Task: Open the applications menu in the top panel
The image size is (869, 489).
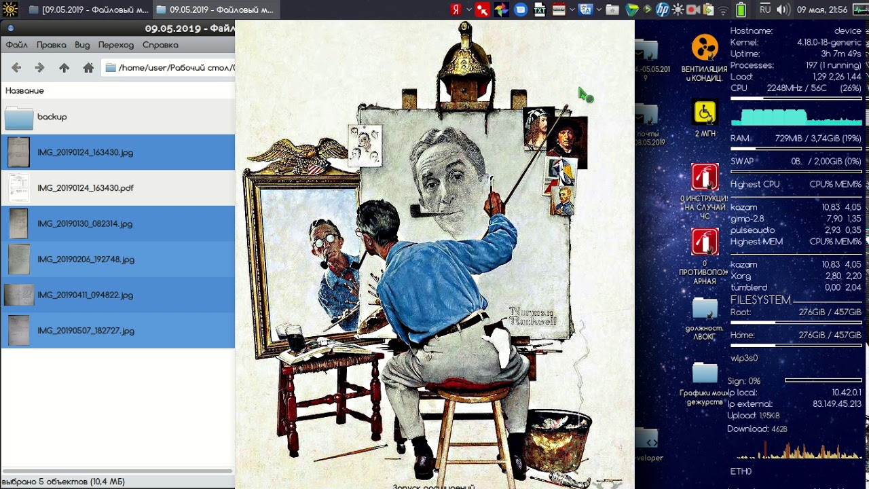Action: click(10, 10)
